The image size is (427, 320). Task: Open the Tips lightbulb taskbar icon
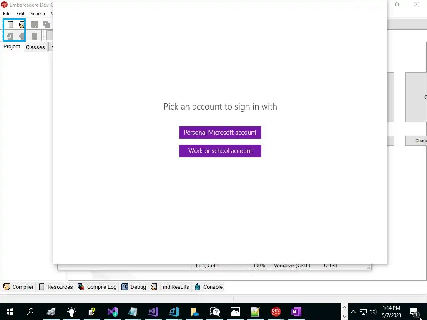[x=72, y=312]
